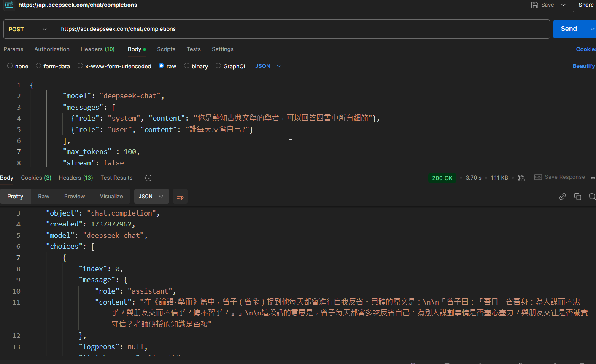Select the none body type radio
This screenshot has height=364, width=596.
10,66
